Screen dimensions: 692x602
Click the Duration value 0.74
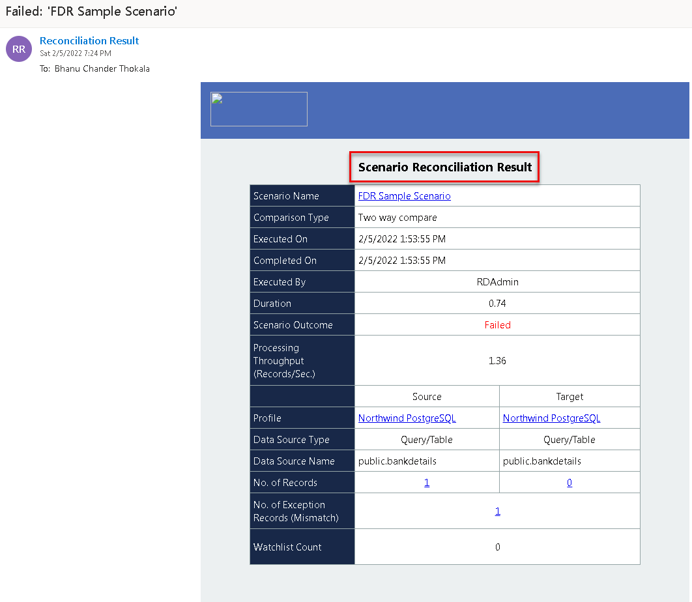497,304
